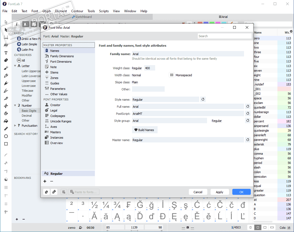Open the Font menu
The image size is (294, 232).
tap(35, 11)
